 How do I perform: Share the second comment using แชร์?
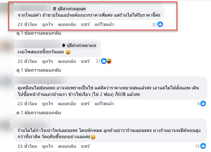click(86, 61)
